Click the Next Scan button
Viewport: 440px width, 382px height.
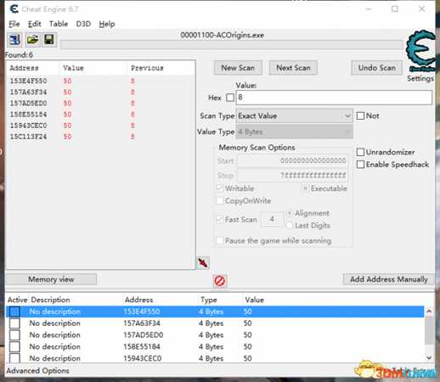pyautogui.click(x=293, y=68)
